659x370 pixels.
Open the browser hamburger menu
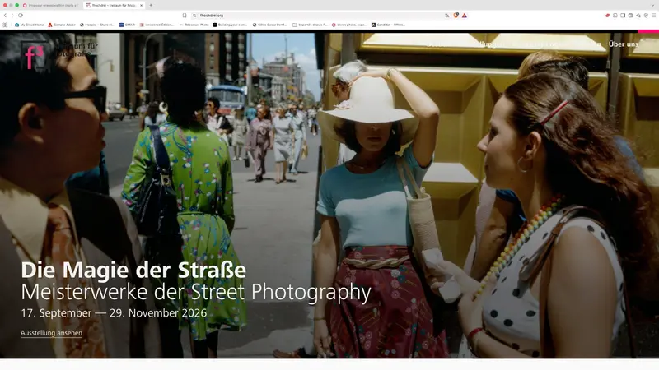[653, 16]
